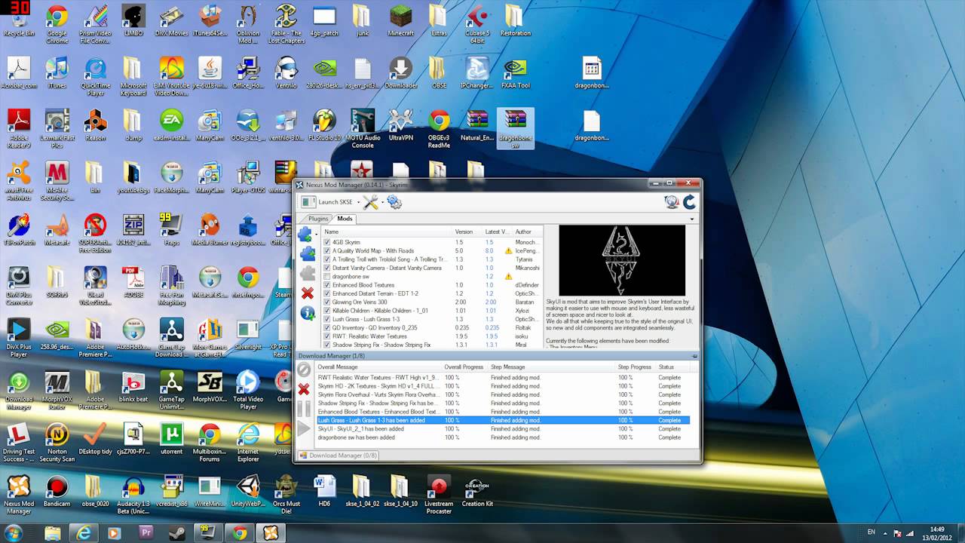Select dragonbone sw has been added row
The width and height of the screenshot is (965, 543).
tap(503, 437)
